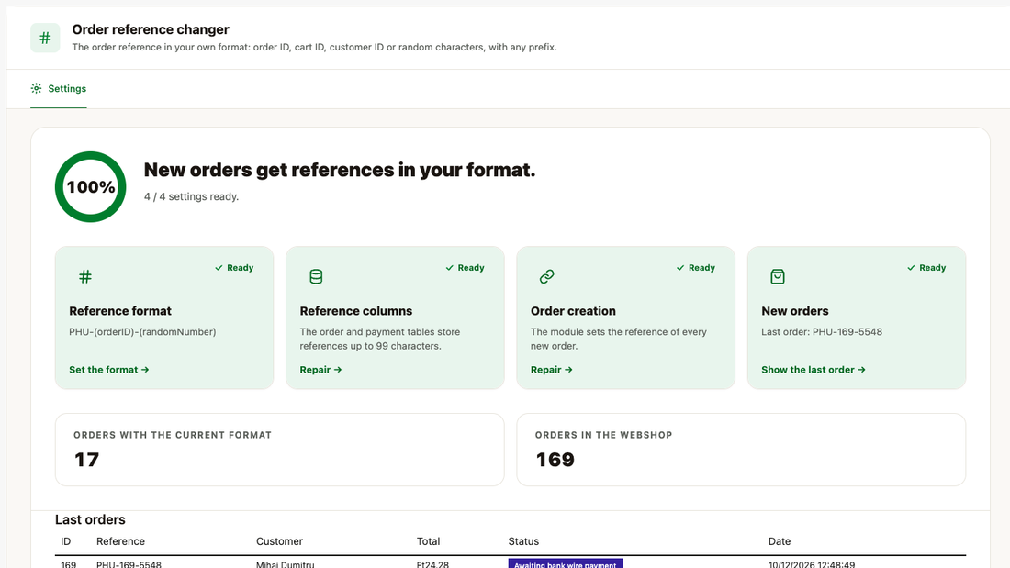Click the 'Order creation' card title
The height and width of the screenshot is (568, 1010).
tap(573, 311)
